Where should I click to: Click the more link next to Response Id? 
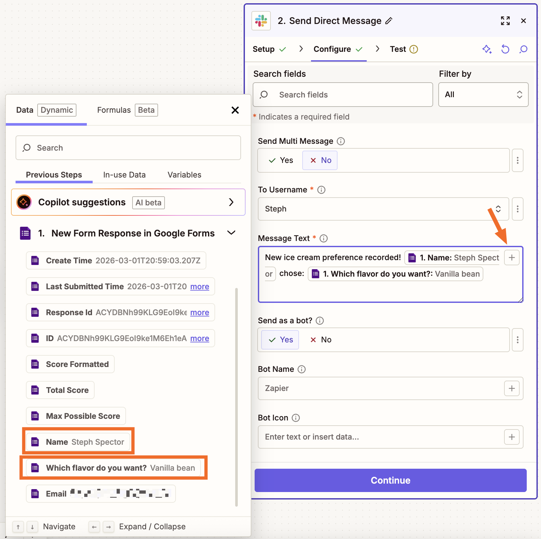pyautogui.click(x=200, y=312)
